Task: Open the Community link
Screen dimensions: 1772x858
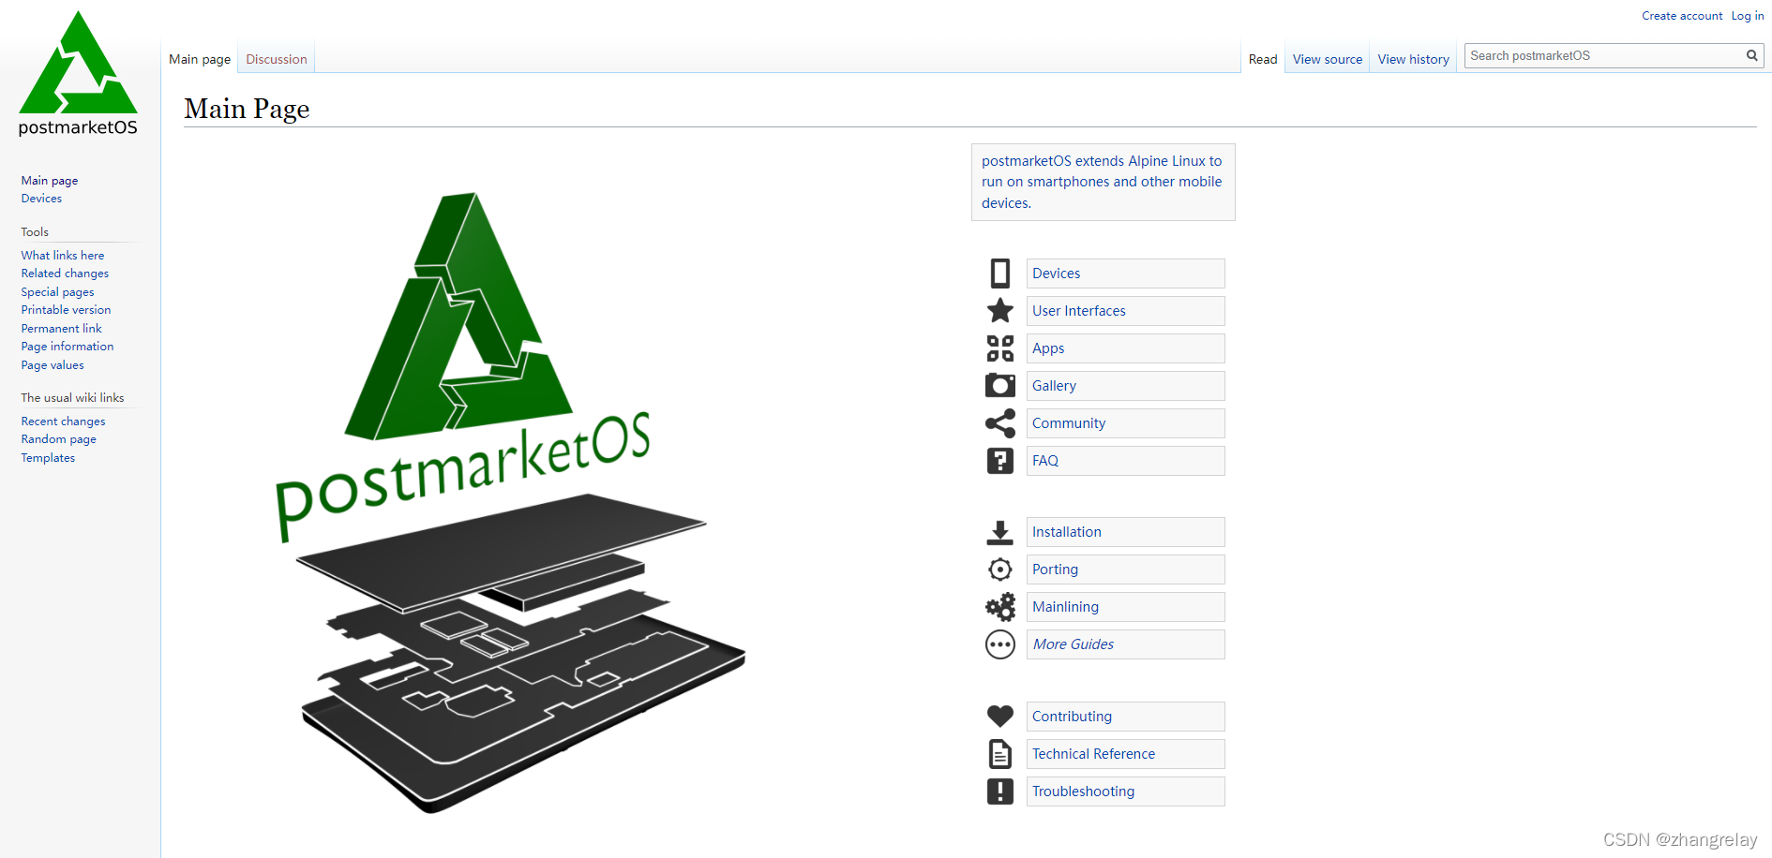Action: tap(1069, 423)
